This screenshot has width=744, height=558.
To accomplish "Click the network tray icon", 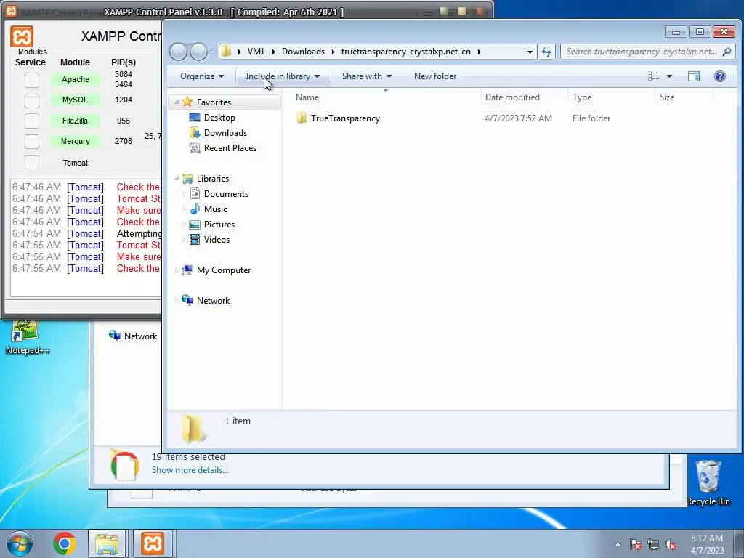I will coord(653,544).
